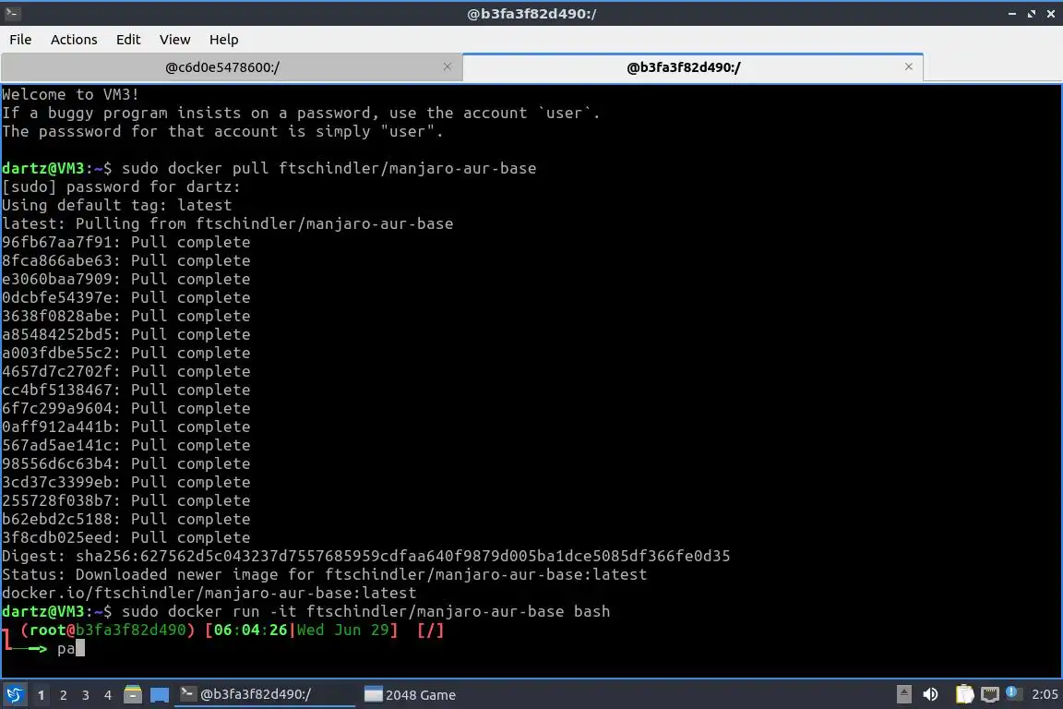Click the [/] directory in the prompt
1063x709 pixels.
click(431, 630)
